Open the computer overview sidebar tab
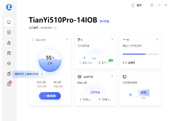This screenshot has height=121, width=176. click(9, 22)
